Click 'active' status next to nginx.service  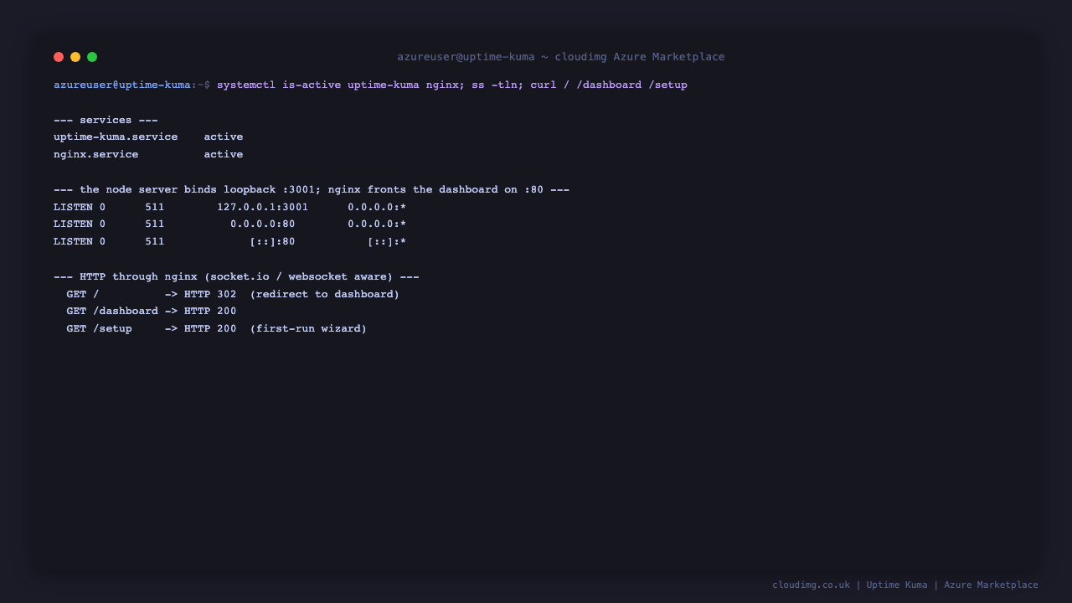tap(224, 154)
